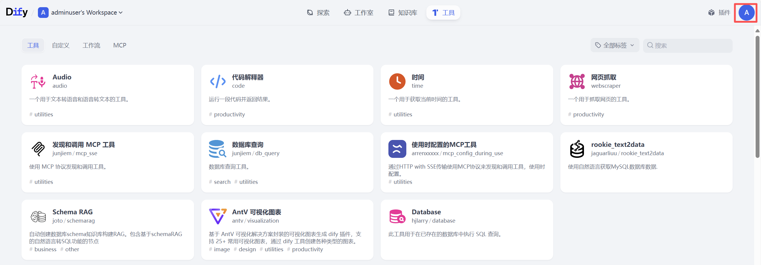Click the page vertical scrollbar thumb
This screenshot has width=761, height=265.
[757, 97]
